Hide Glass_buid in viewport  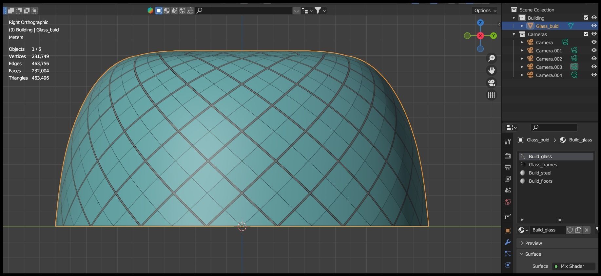coord(594,26)
